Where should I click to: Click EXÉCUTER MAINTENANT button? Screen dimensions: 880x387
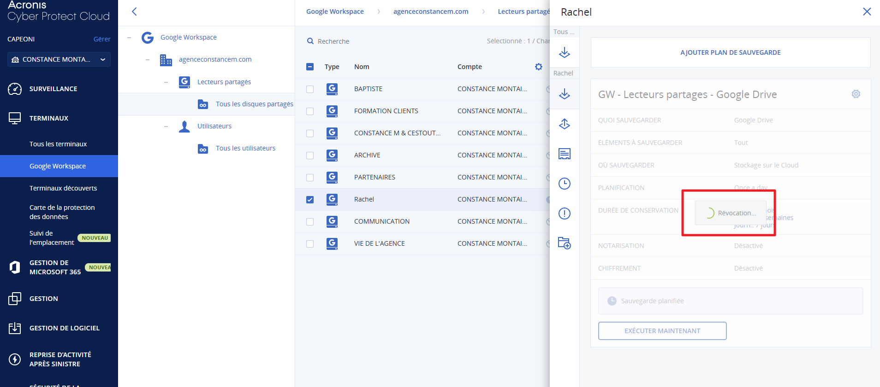point(662,331)
